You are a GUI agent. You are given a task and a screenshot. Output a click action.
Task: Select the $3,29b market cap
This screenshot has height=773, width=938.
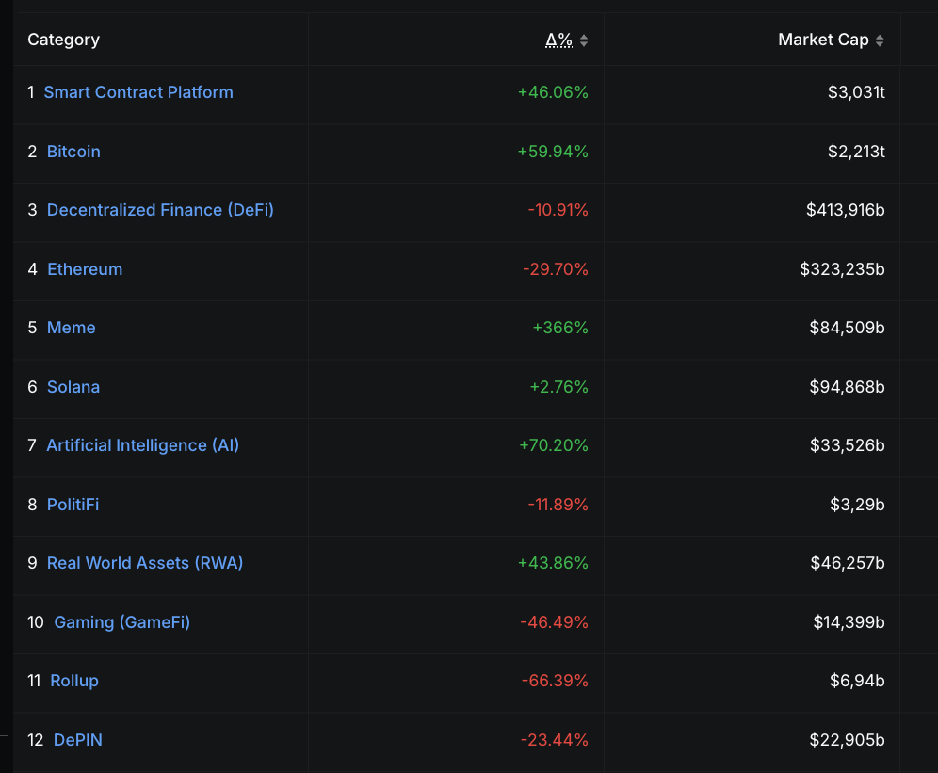coord(857,505)
